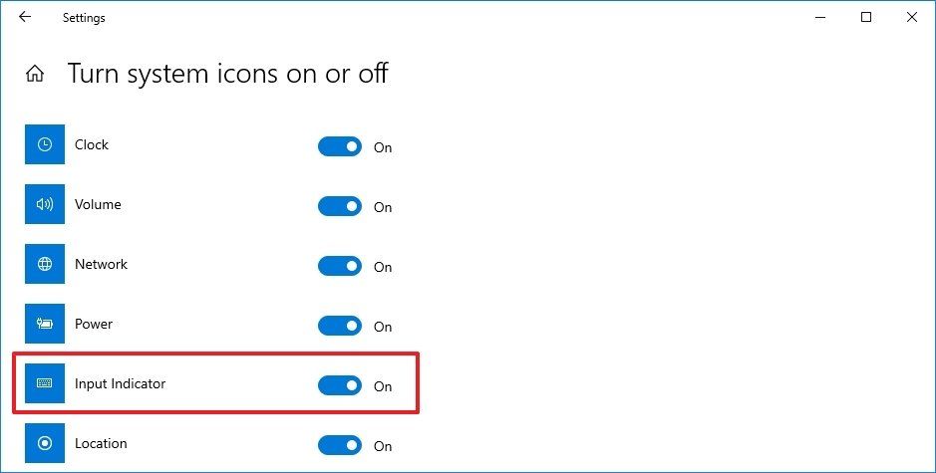Click the Location target icon tile

45,443
